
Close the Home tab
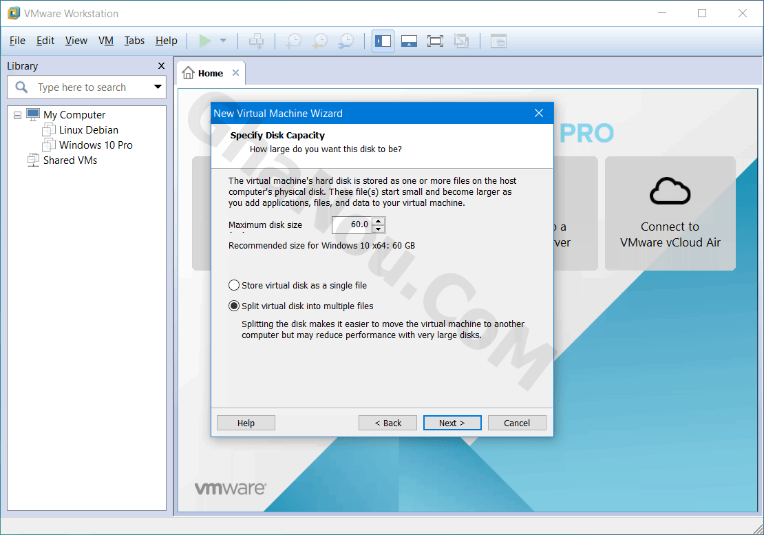236,72
